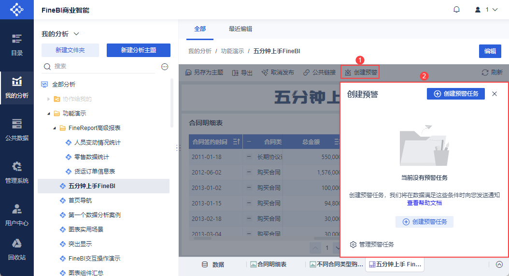
Task: Sort by 合同签约时间 column icon
Action: click(236, 142)
